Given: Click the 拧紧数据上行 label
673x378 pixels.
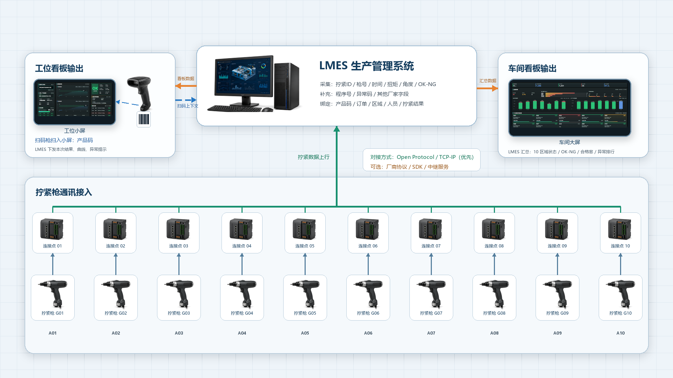Looking at the screenshot, I should pos(314,157).
